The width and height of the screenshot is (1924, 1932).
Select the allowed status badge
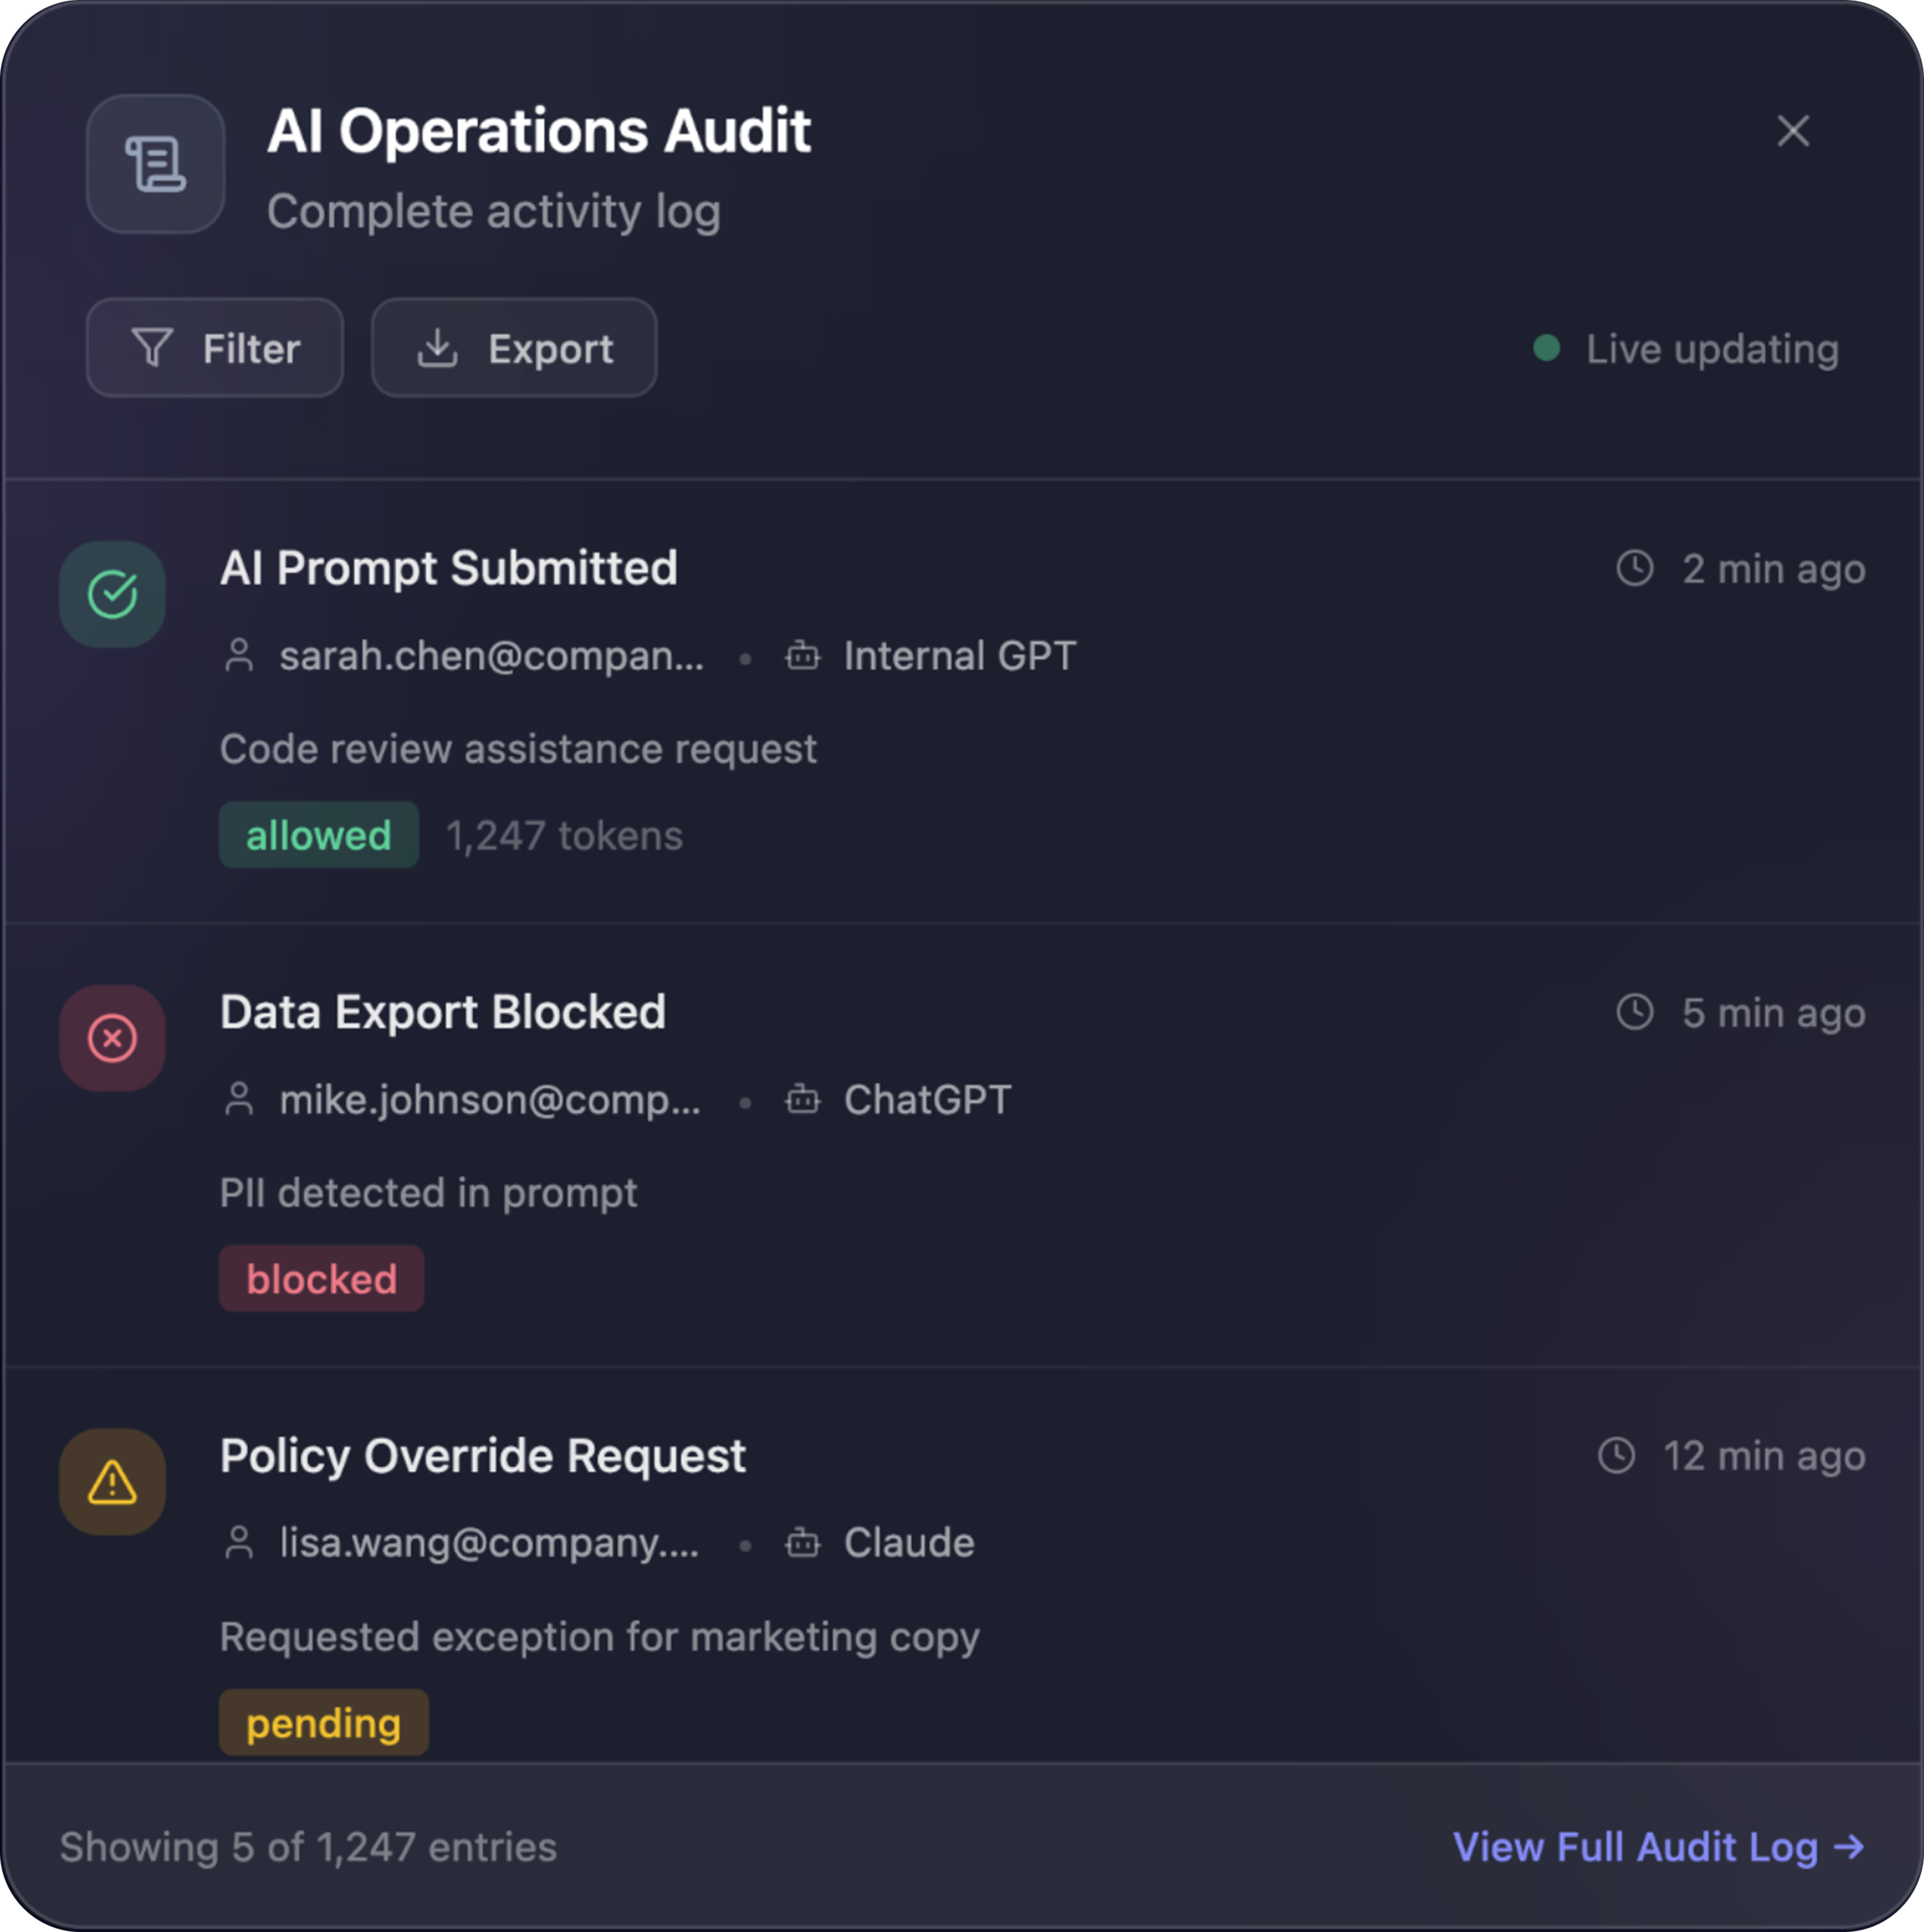[318, 835]
